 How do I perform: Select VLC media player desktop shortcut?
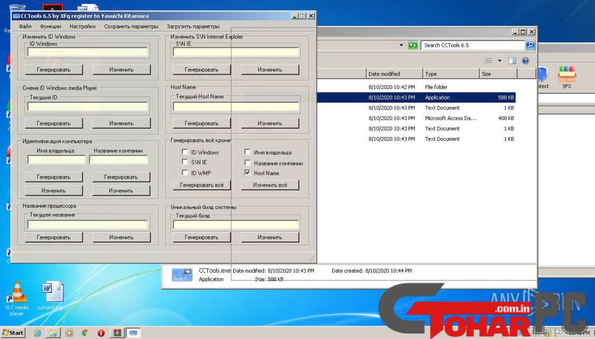16,299
